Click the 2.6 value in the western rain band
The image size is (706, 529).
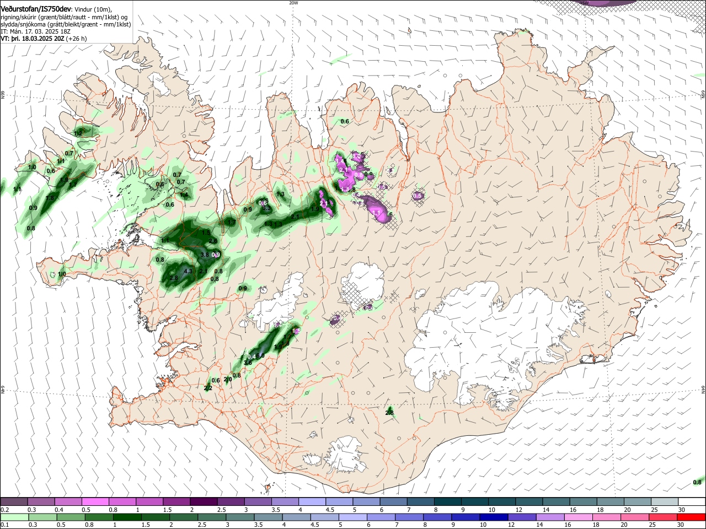coord(213,241)
